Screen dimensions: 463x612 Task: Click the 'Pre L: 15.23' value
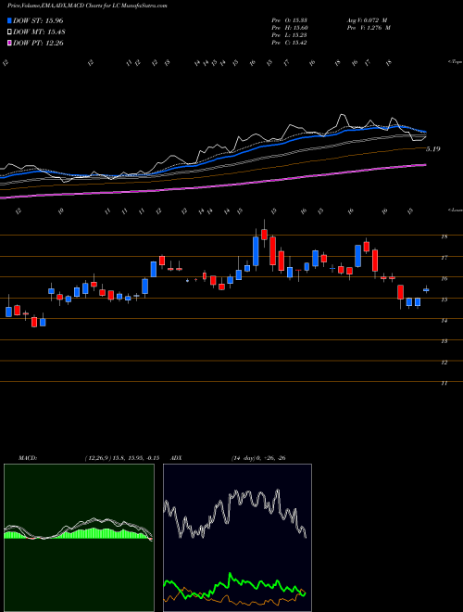coord(289,35)
